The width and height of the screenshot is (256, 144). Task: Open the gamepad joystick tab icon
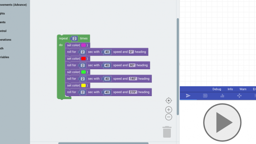tap(239, 96)
